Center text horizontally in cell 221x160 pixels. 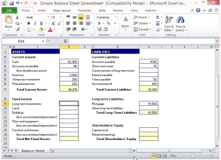[x=75, y=23]
